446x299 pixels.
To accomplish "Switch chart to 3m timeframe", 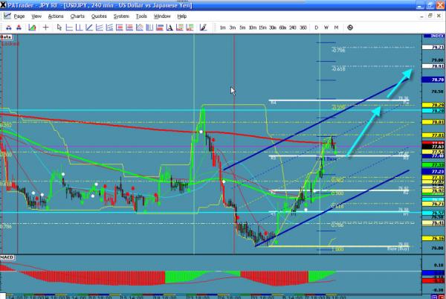I will point(233,28).
